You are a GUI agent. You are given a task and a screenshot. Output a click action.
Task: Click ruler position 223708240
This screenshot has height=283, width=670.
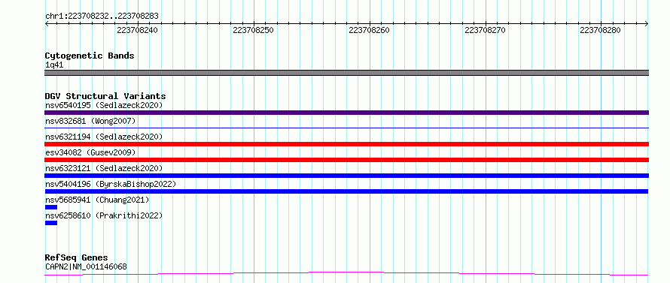click(x=137, y=30)
